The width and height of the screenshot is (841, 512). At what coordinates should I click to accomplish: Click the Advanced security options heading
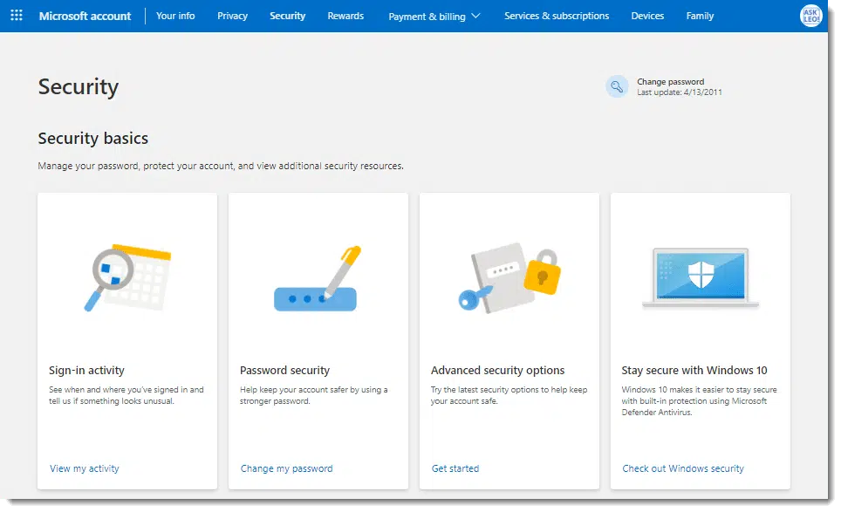pos(497,371)
